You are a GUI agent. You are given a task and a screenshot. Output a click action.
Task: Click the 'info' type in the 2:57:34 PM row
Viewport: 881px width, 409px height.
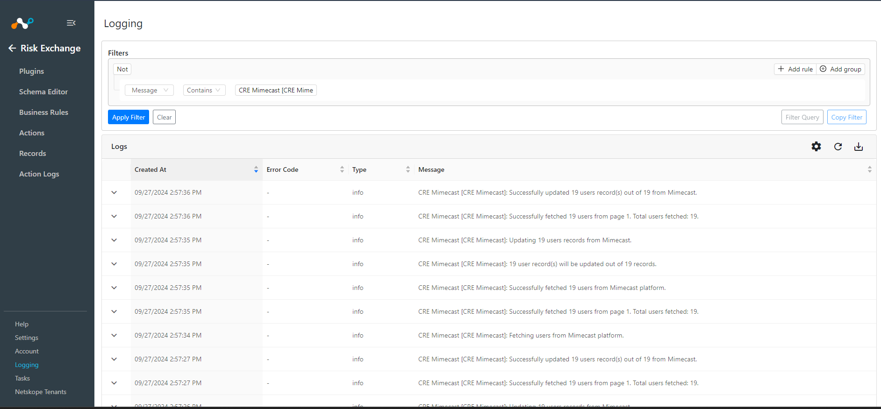358,335
